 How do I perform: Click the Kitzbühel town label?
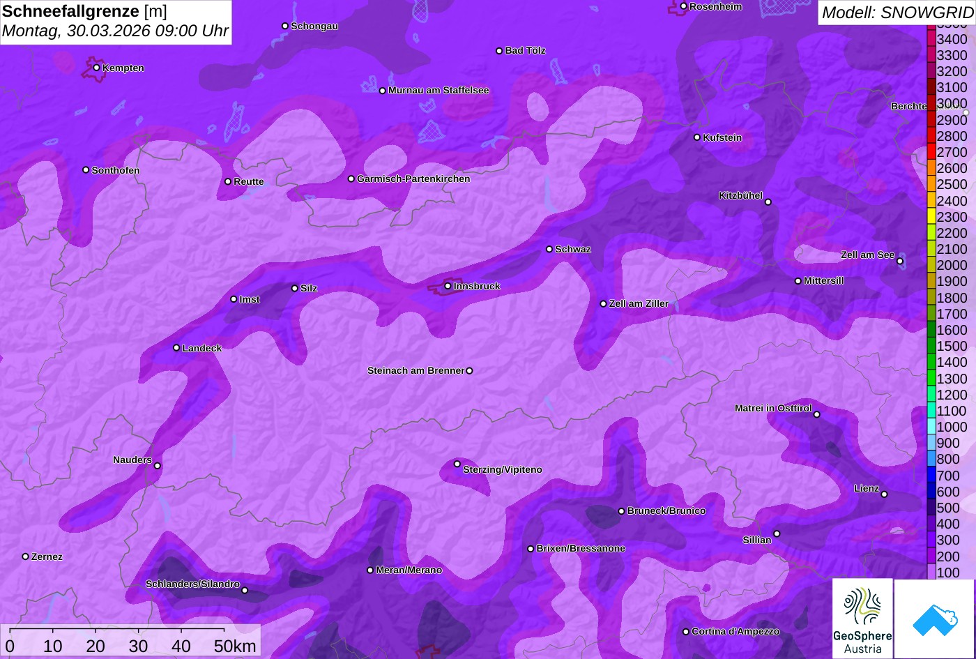pos(740,195)
